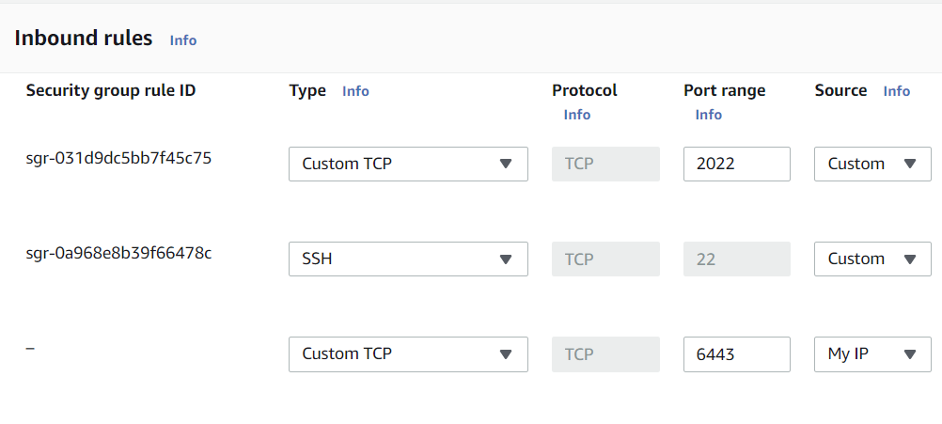Click the disabled port 22 field
Screen dimensions: 942x424
click(x=736, y=259)
